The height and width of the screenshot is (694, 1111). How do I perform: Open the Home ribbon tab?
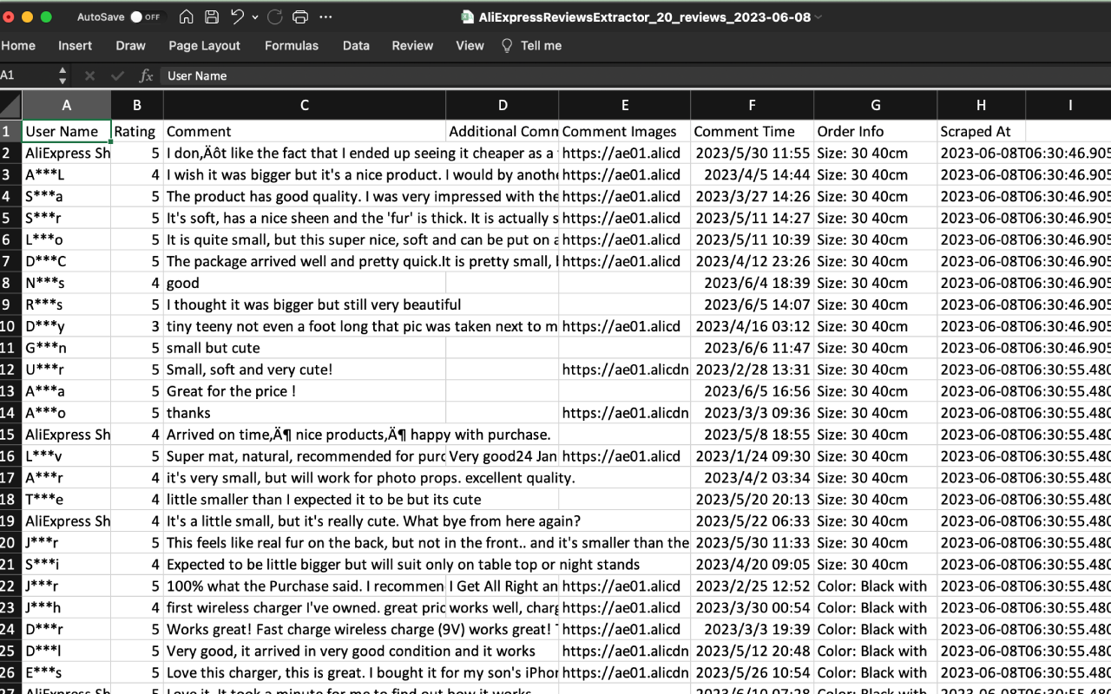coord(18,45)
